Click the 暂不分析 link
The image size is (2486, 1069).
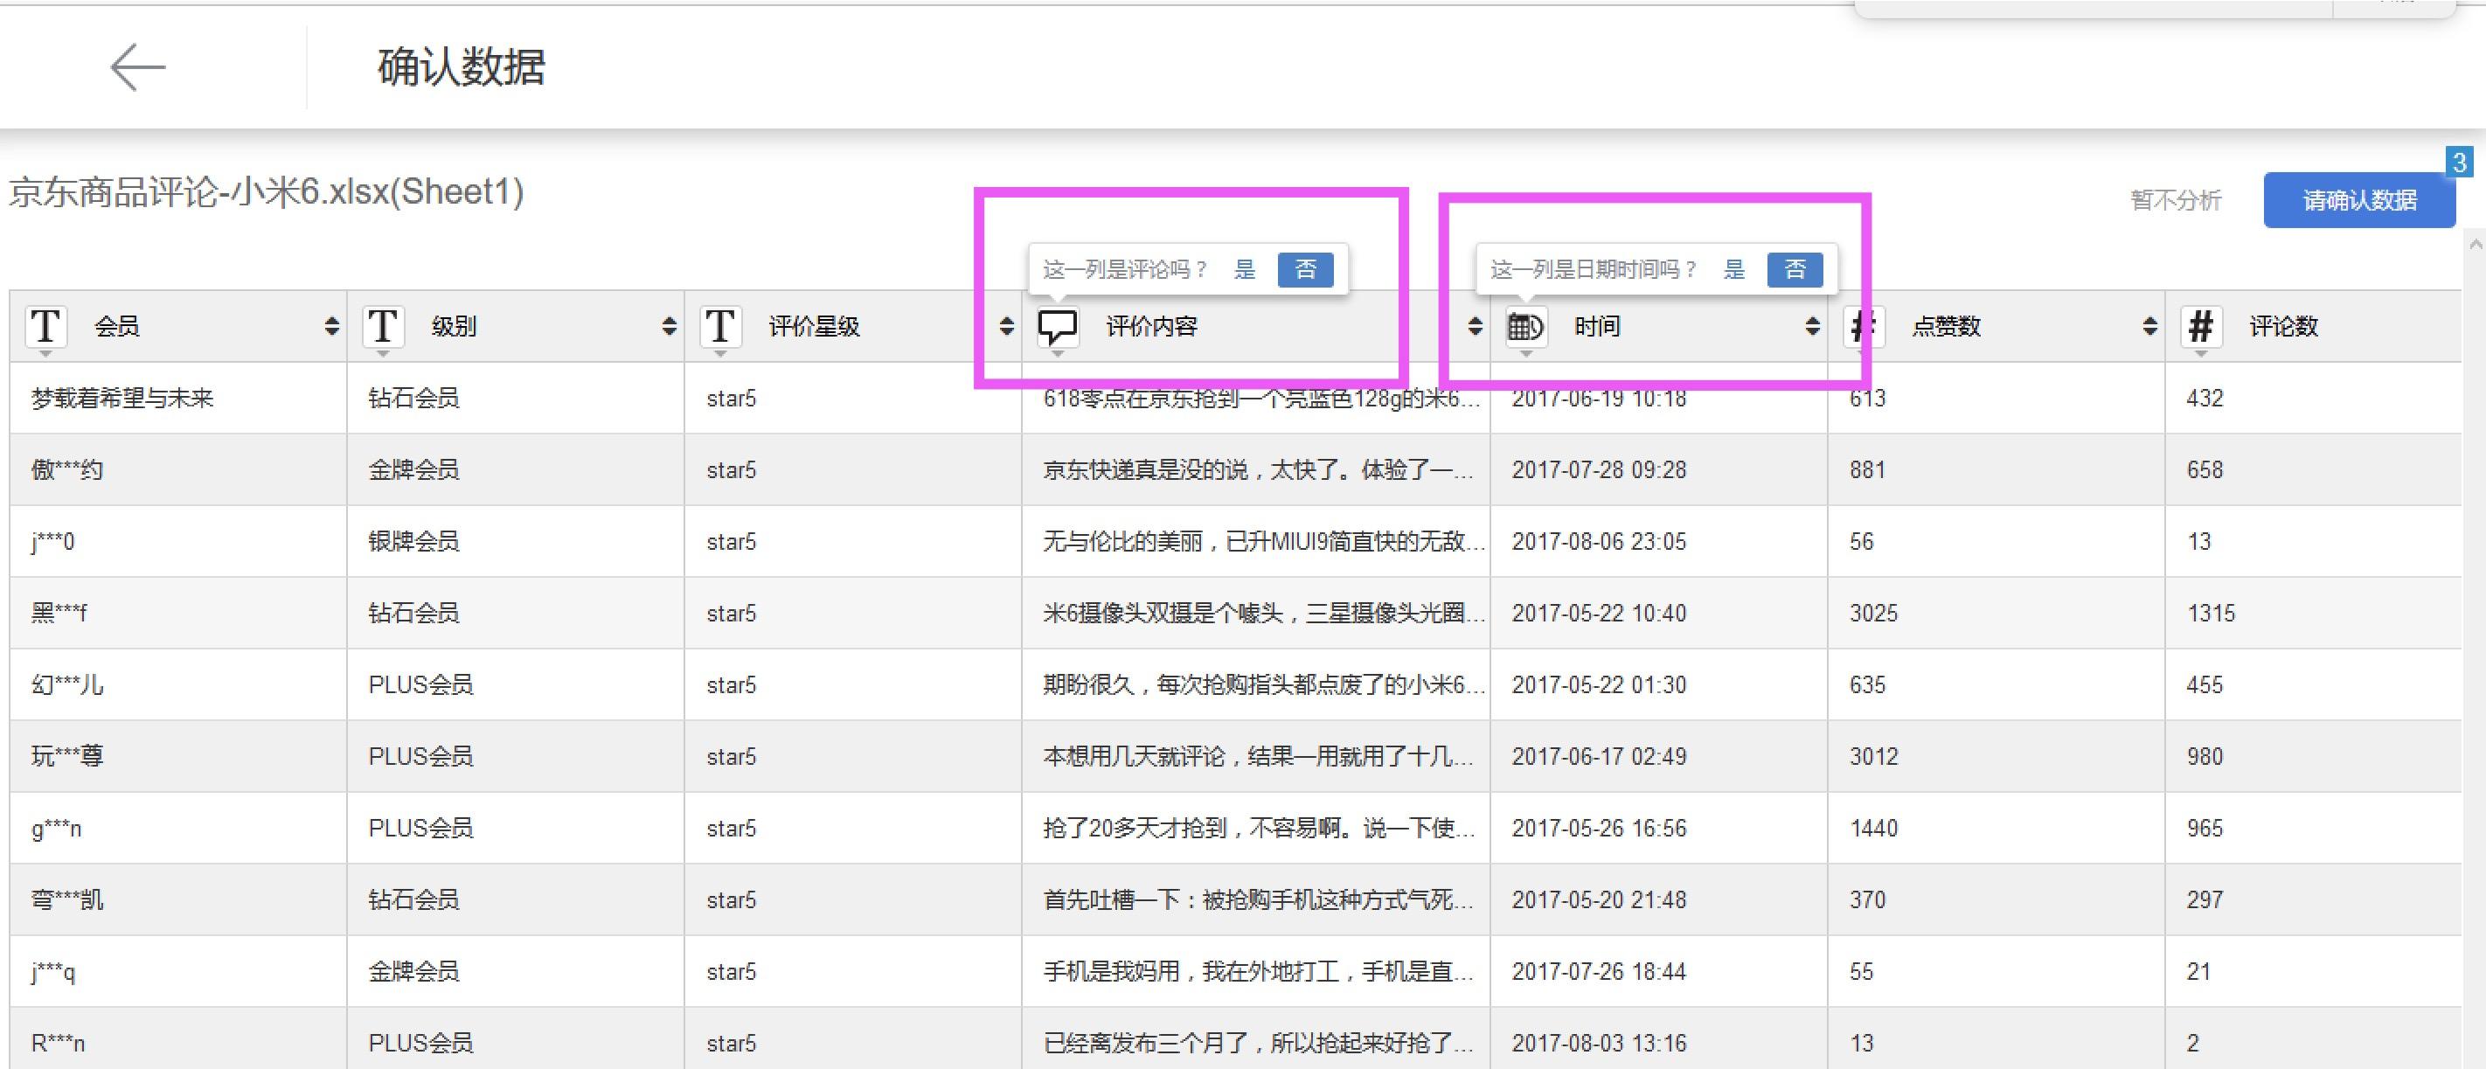(2175, 201)
